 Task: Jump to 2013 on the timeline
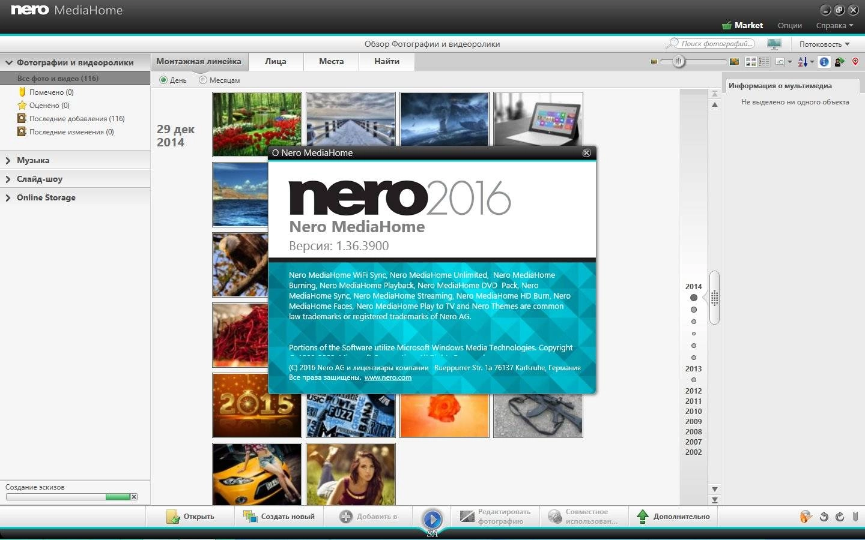[x=693, y=368]
